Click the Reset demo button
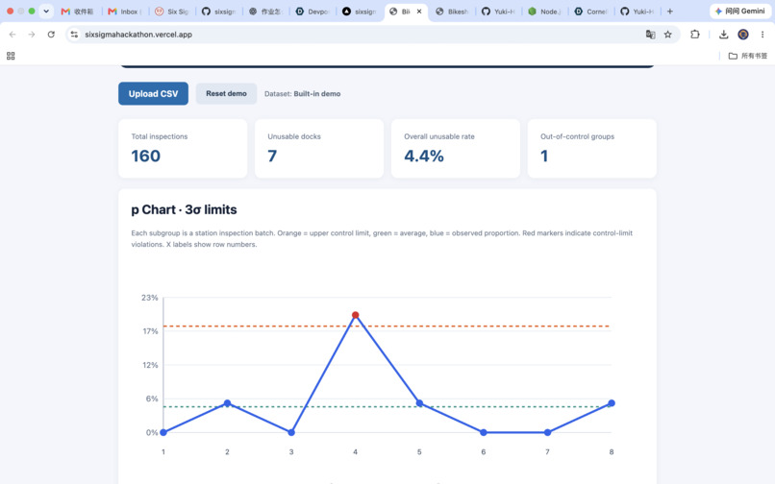Viewport: 775px width, 484px height. (226, 93)
